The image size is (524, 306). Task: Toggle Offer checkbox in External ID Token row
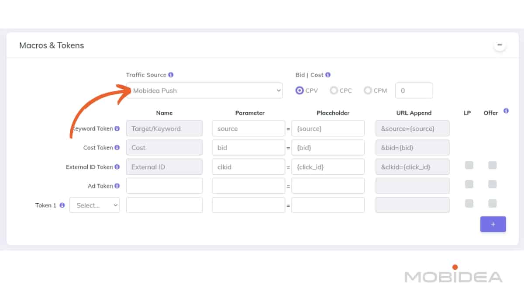click(x=493, y=165)
